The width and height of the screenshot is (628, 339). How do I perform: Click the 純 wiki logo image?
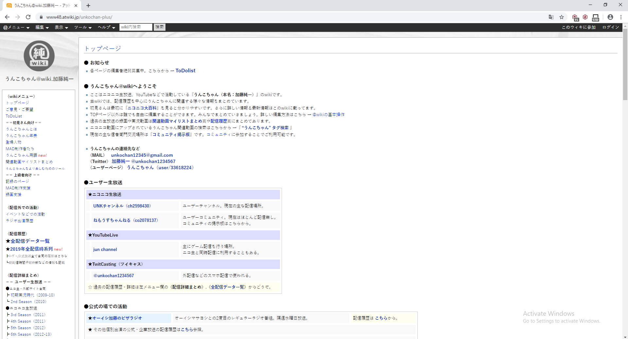click(x=39, y=56)
